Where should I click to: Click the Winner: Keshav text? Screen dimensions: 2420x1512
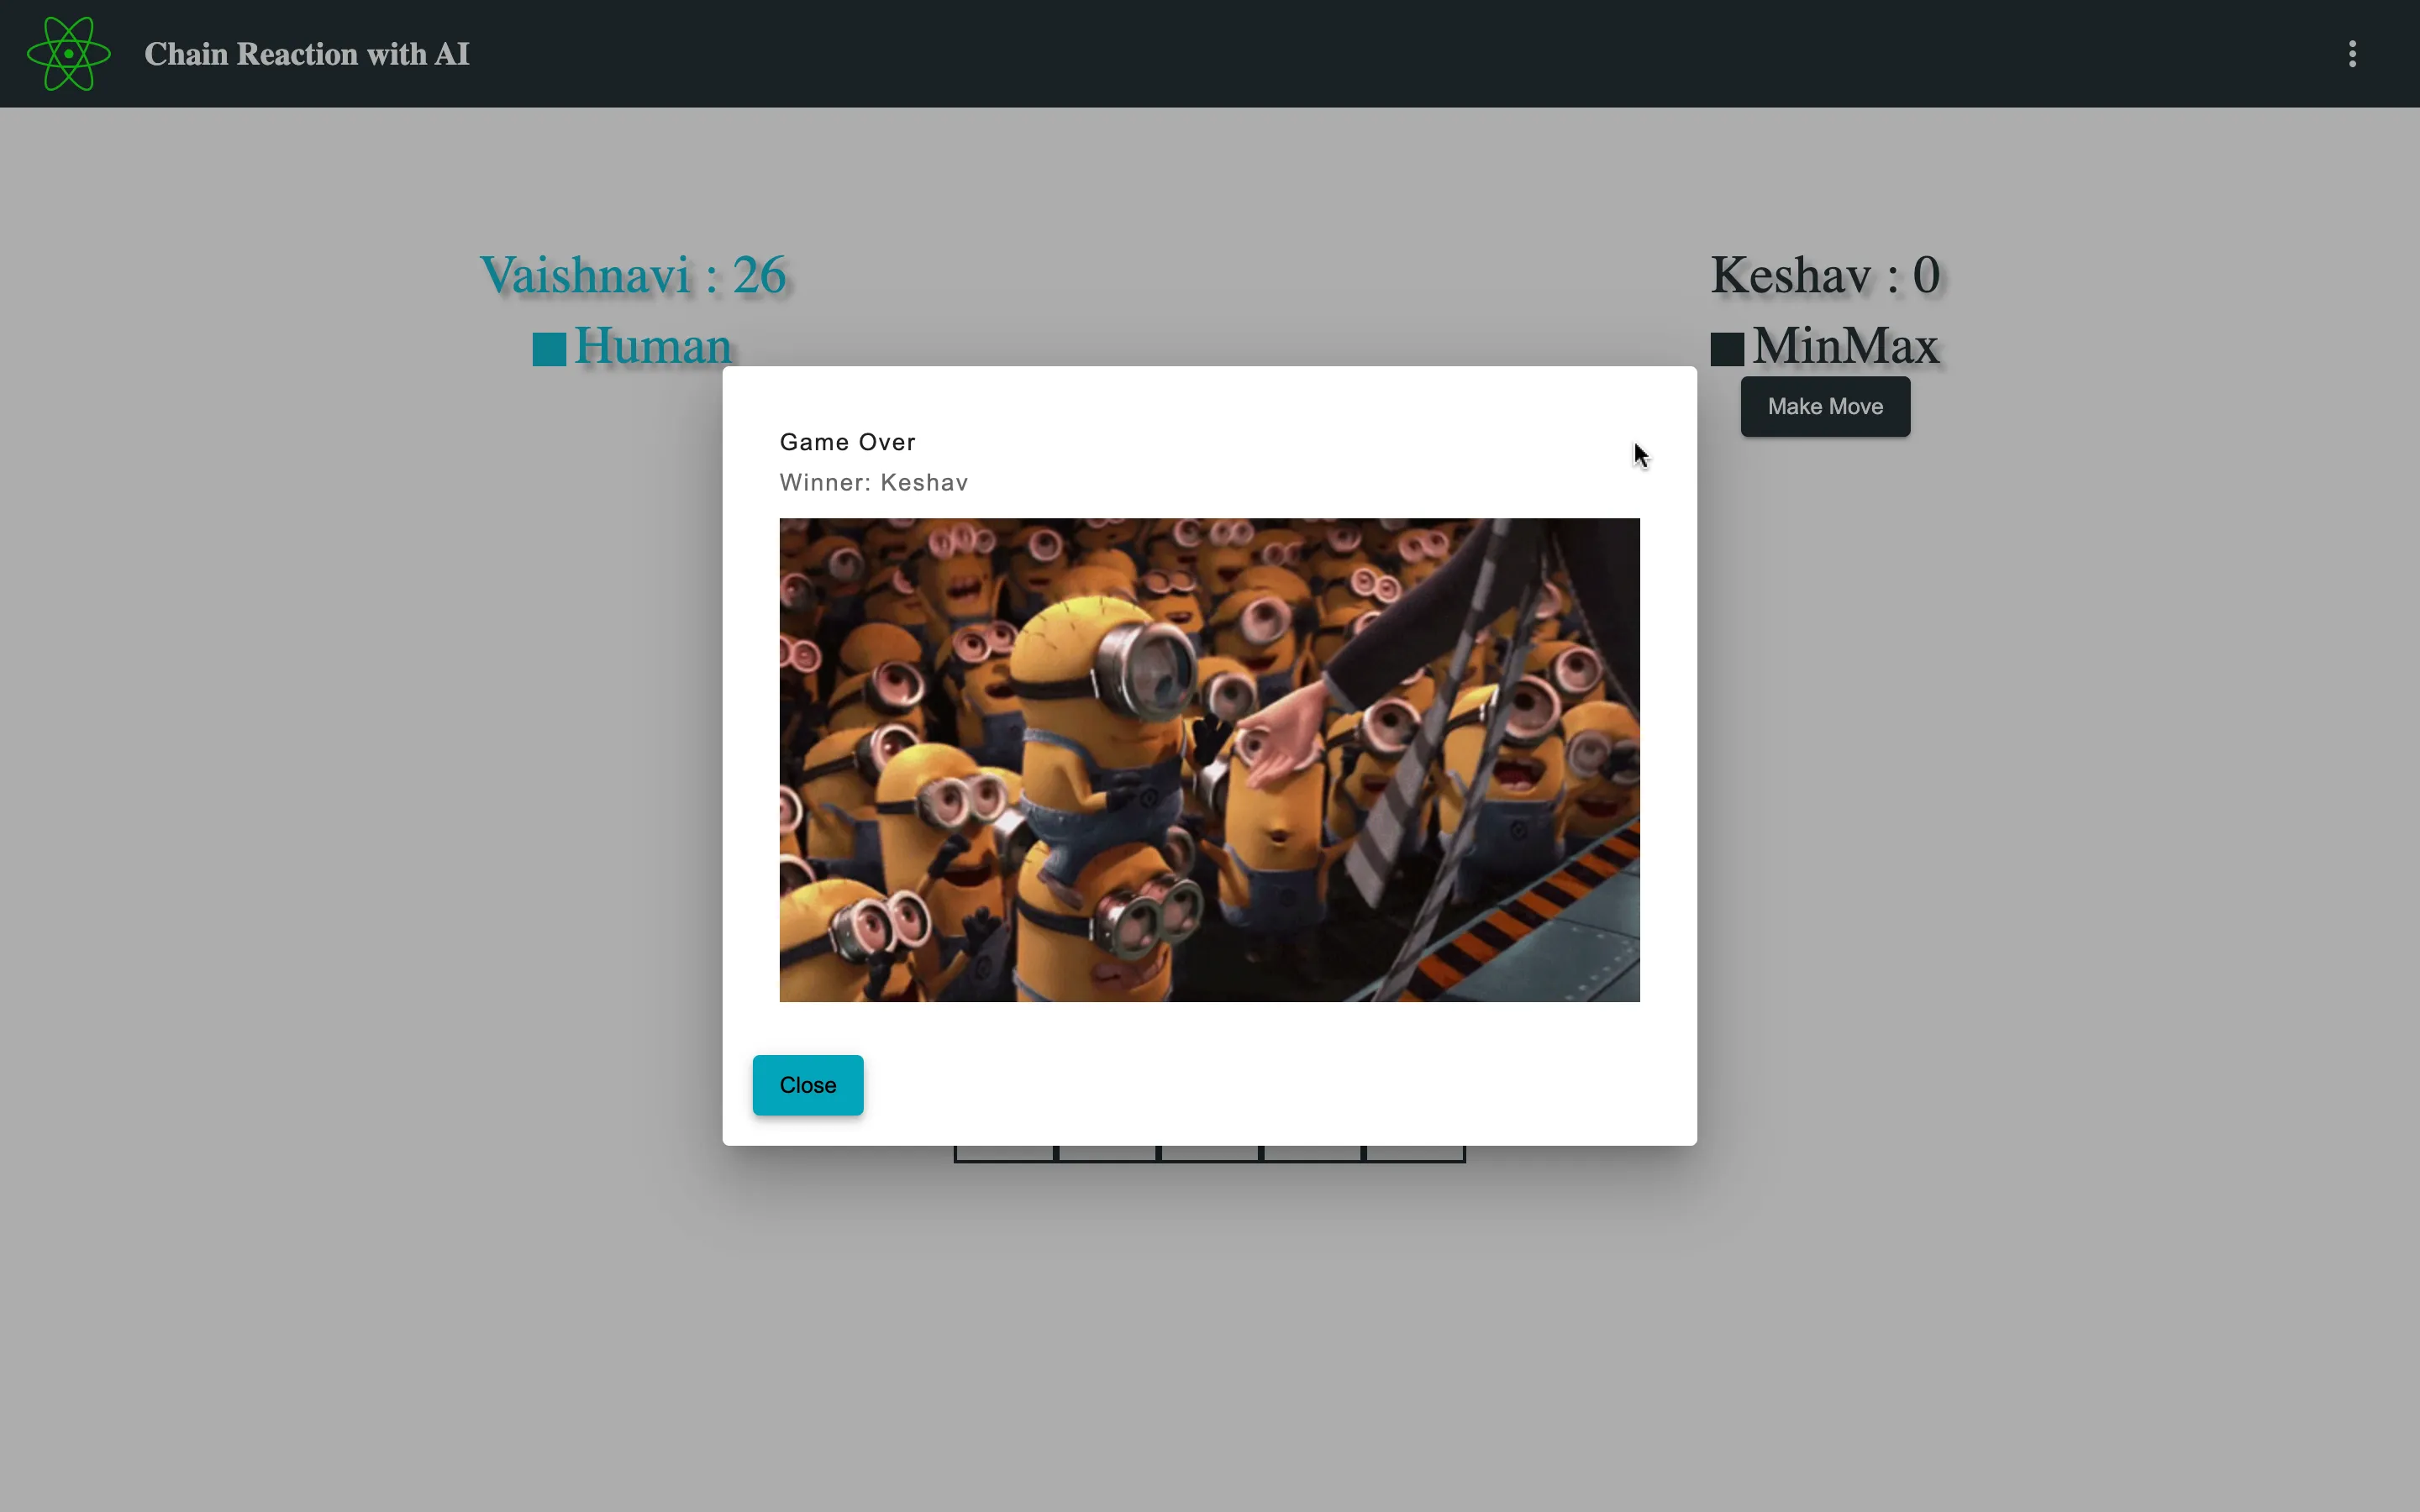[873, 483]
